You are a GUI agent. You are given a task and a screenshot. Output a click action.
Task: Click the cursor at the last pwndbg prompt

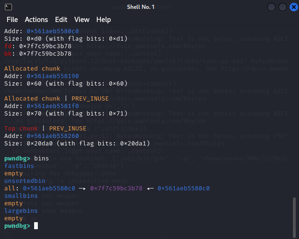pos(36,226)
